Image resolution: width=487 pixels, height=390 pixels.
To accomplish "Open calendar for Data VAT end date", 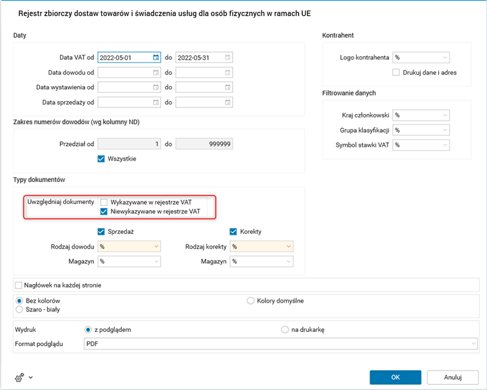I will pyautogui.click(x=227, y=57).
